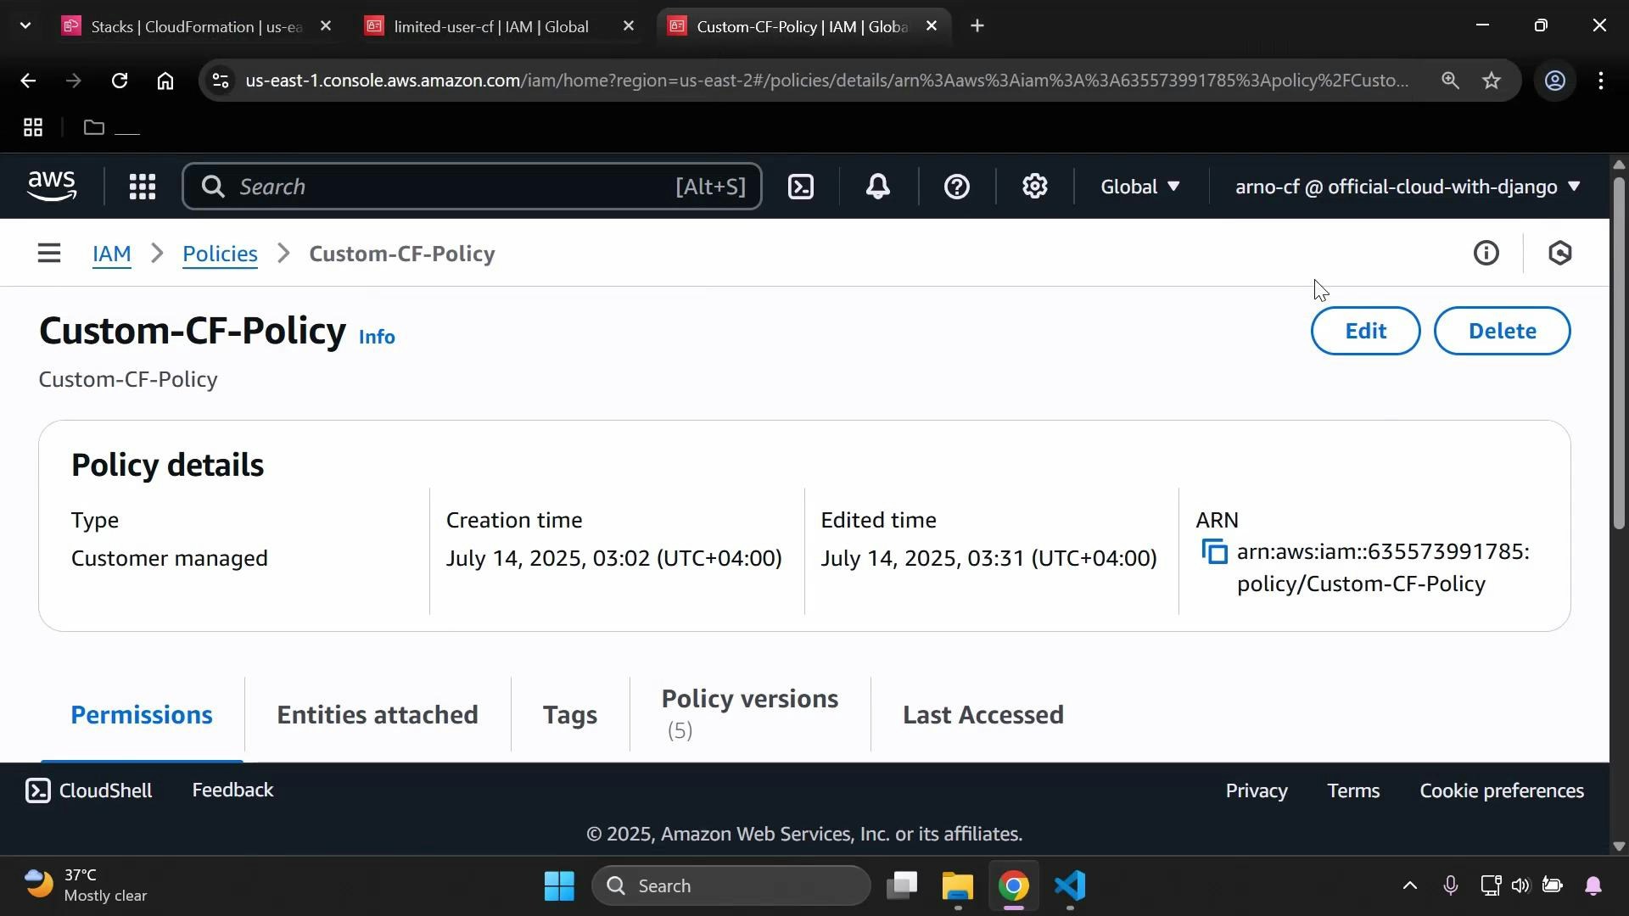Open the Feedback link

tap(232, 790)
